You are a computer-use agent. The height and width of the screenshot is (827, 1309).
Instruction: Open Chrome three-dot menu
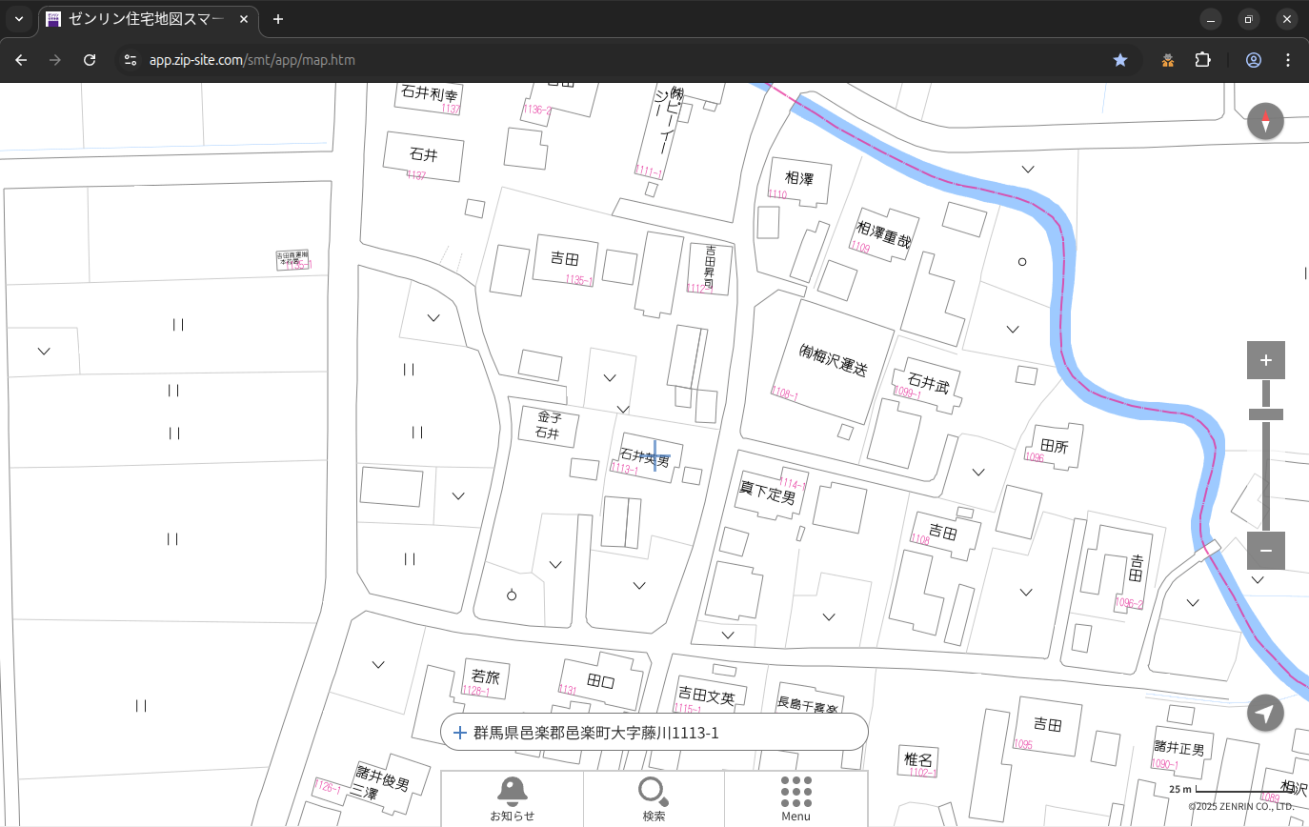(x=1288, y=60)
